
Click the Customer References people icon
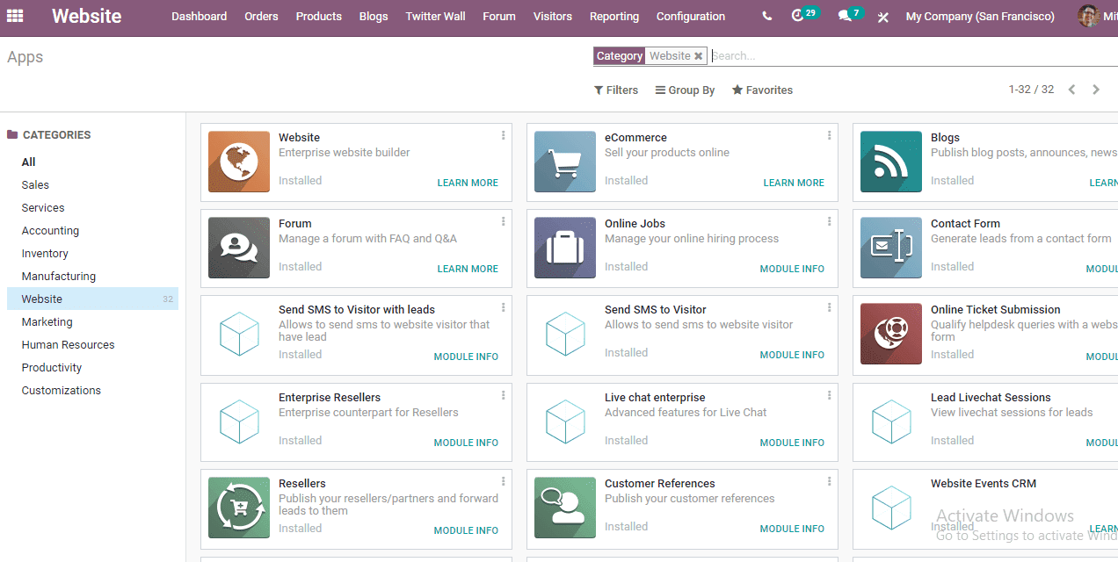[565, 508]
